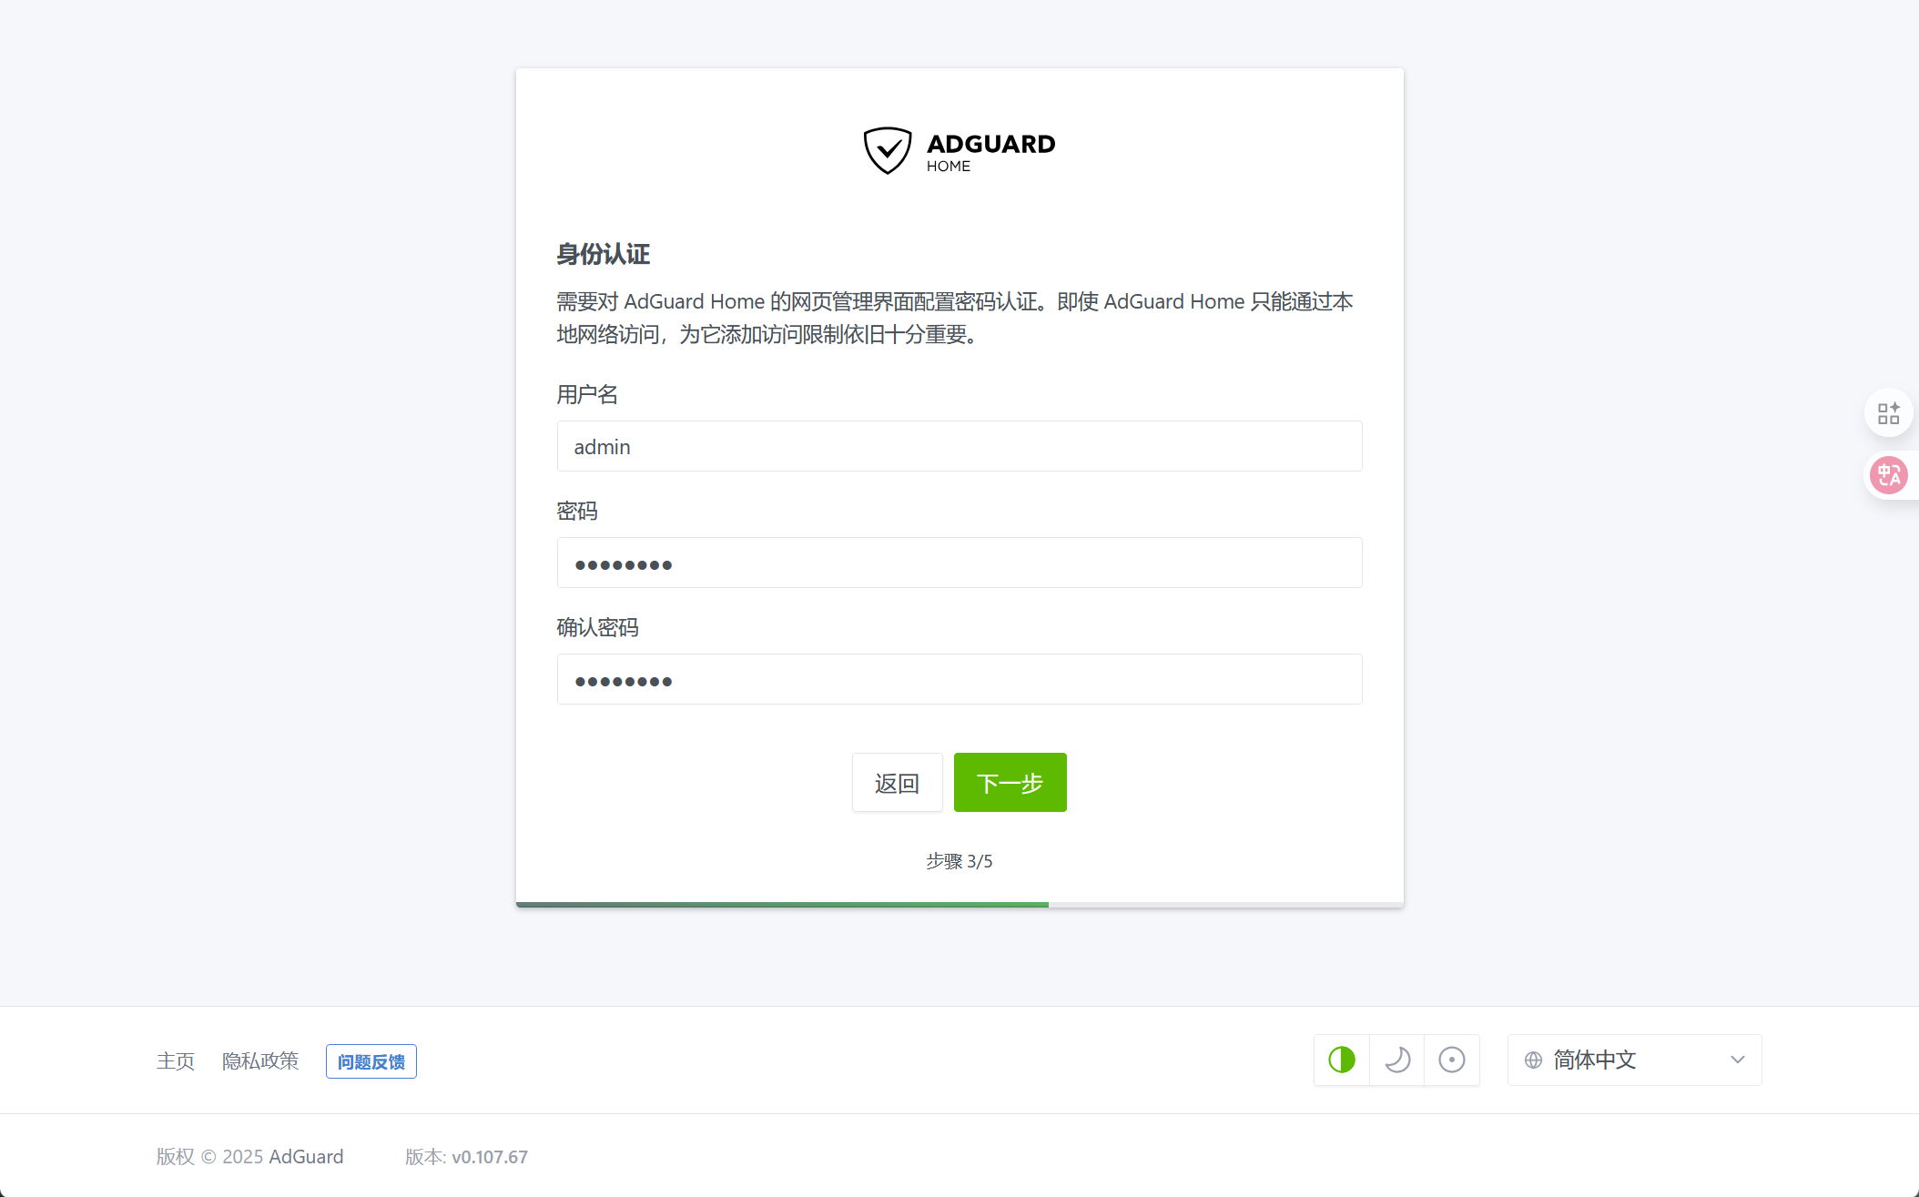Open the 隐私政策 privacy policy link
Viewport: 1919px width, 1197px height.
pos(260,1060)
